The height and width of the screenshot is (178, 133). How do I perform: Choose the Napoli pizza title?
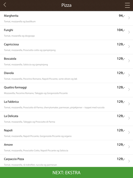tap(8, 131)
